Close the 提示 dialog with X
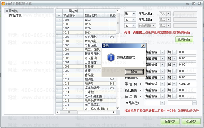This screenshot has height=128, width=204. click(x=143, y=46)
